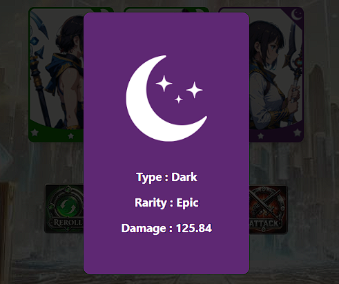Click the bottom-left star on green card

click(x=35, y=133)
